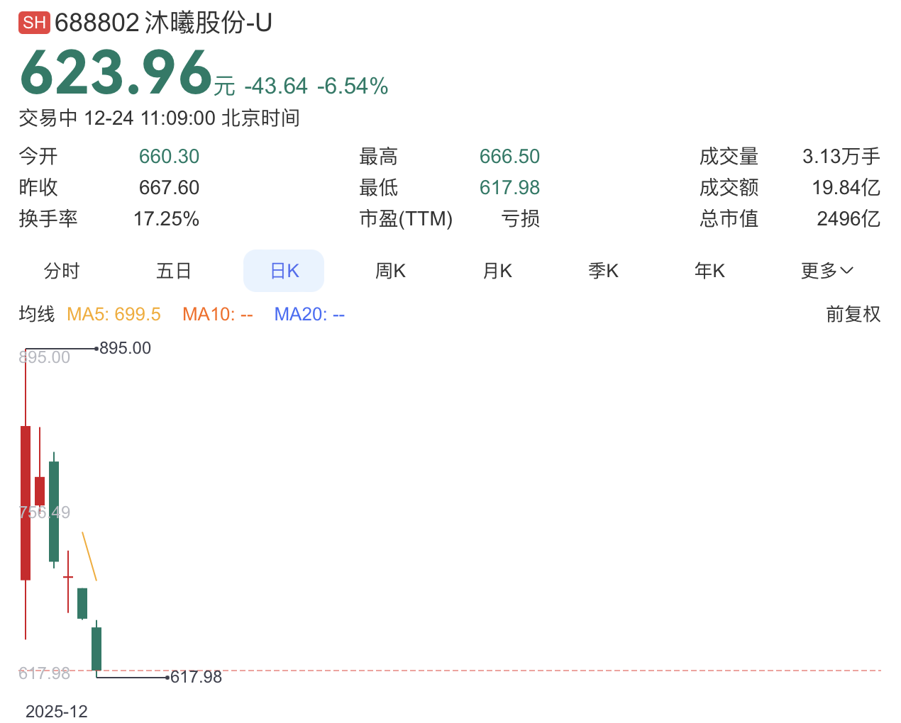Click the 895.00 high price marker

pos(125,348)
